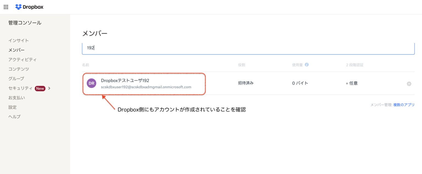Open the gear settings for the member row

pos(409,83)
